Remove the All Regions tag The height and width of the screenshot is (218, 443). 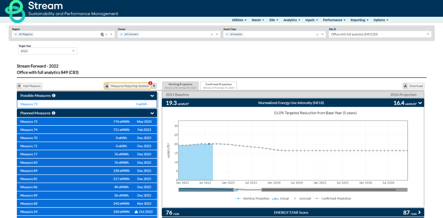pos(16,34)
